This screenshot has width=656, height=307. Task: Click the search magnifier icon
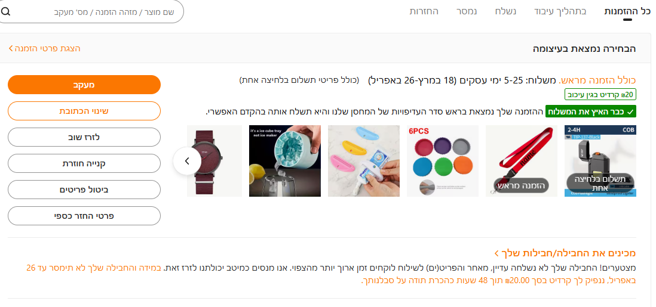pyautogui.click(x=5, y=11)
